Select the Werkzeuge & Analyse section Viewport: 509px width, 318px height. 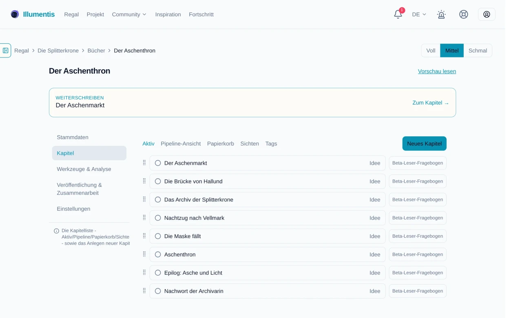point(89,169)
